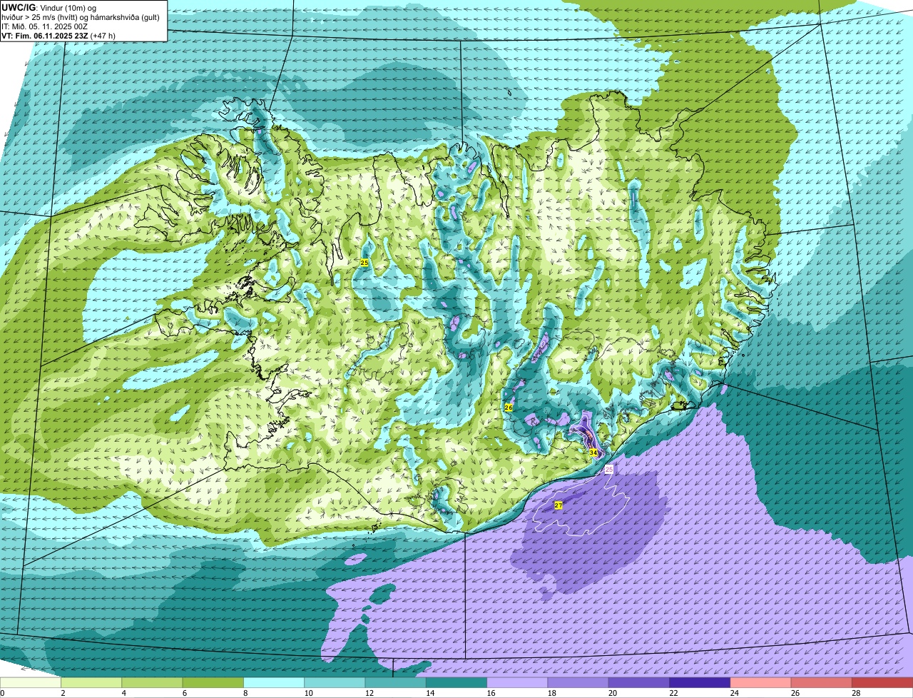
Task: Click the 4–6 m/s legend color swatch
Action: (x=152, y=683)
